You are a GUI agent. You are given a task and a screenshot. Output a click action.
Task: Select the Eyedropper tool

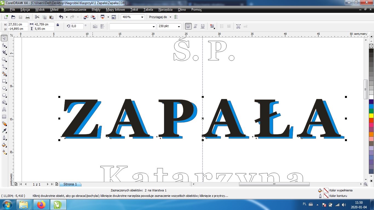tap(4, 131)
